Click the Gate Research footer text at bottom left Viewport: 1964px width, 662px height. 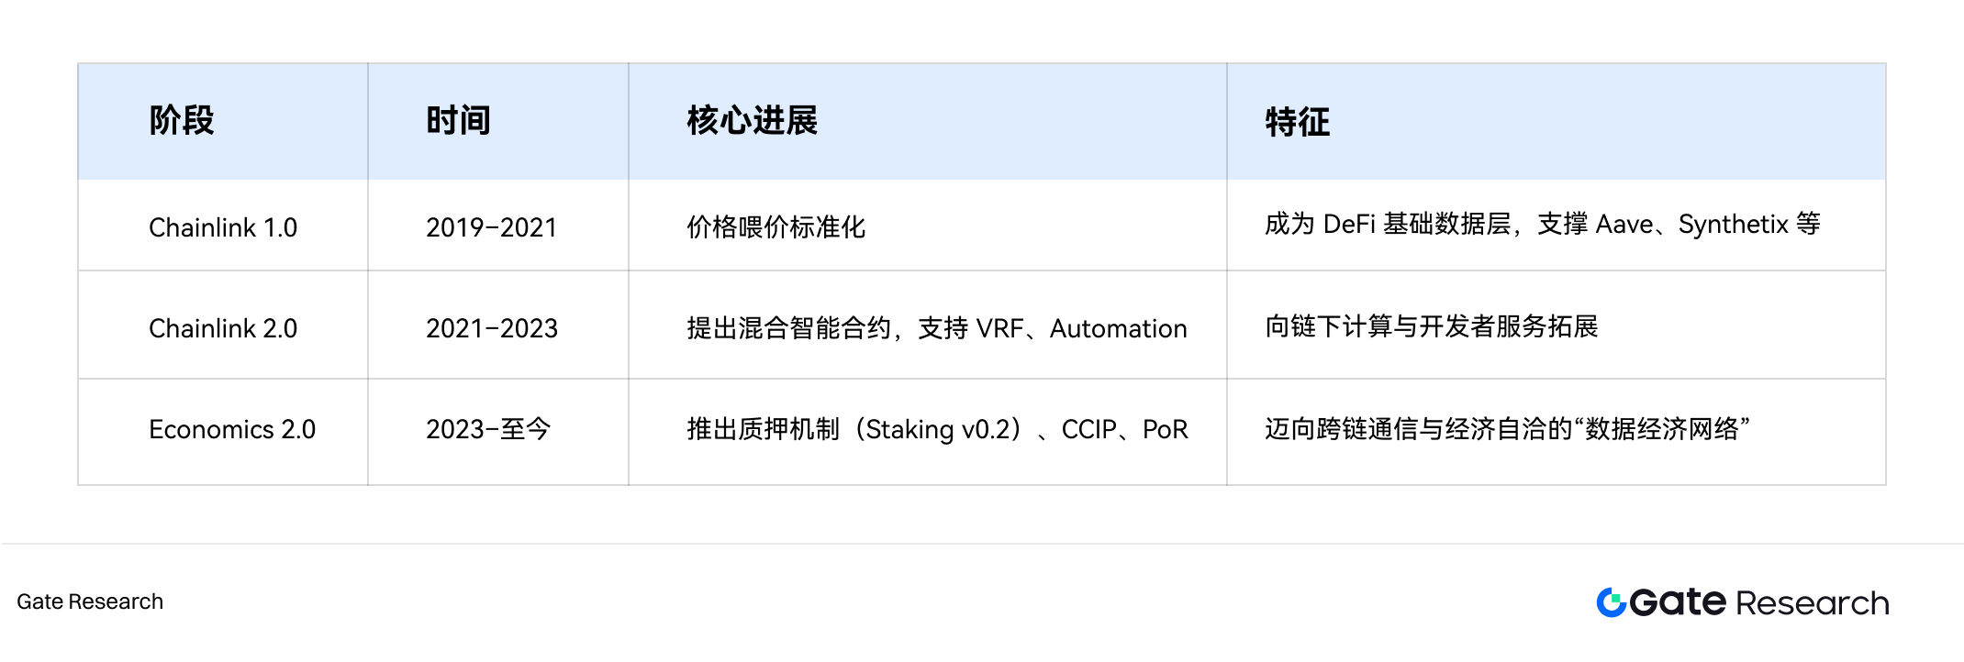click(90, 601)
